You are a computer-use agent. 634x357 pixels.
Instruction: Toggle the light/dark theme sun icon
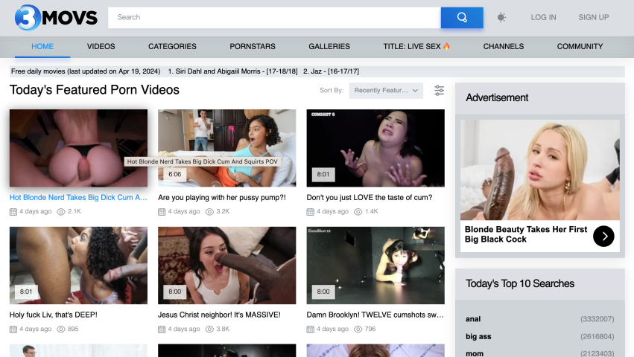click(x=501, y=17)
